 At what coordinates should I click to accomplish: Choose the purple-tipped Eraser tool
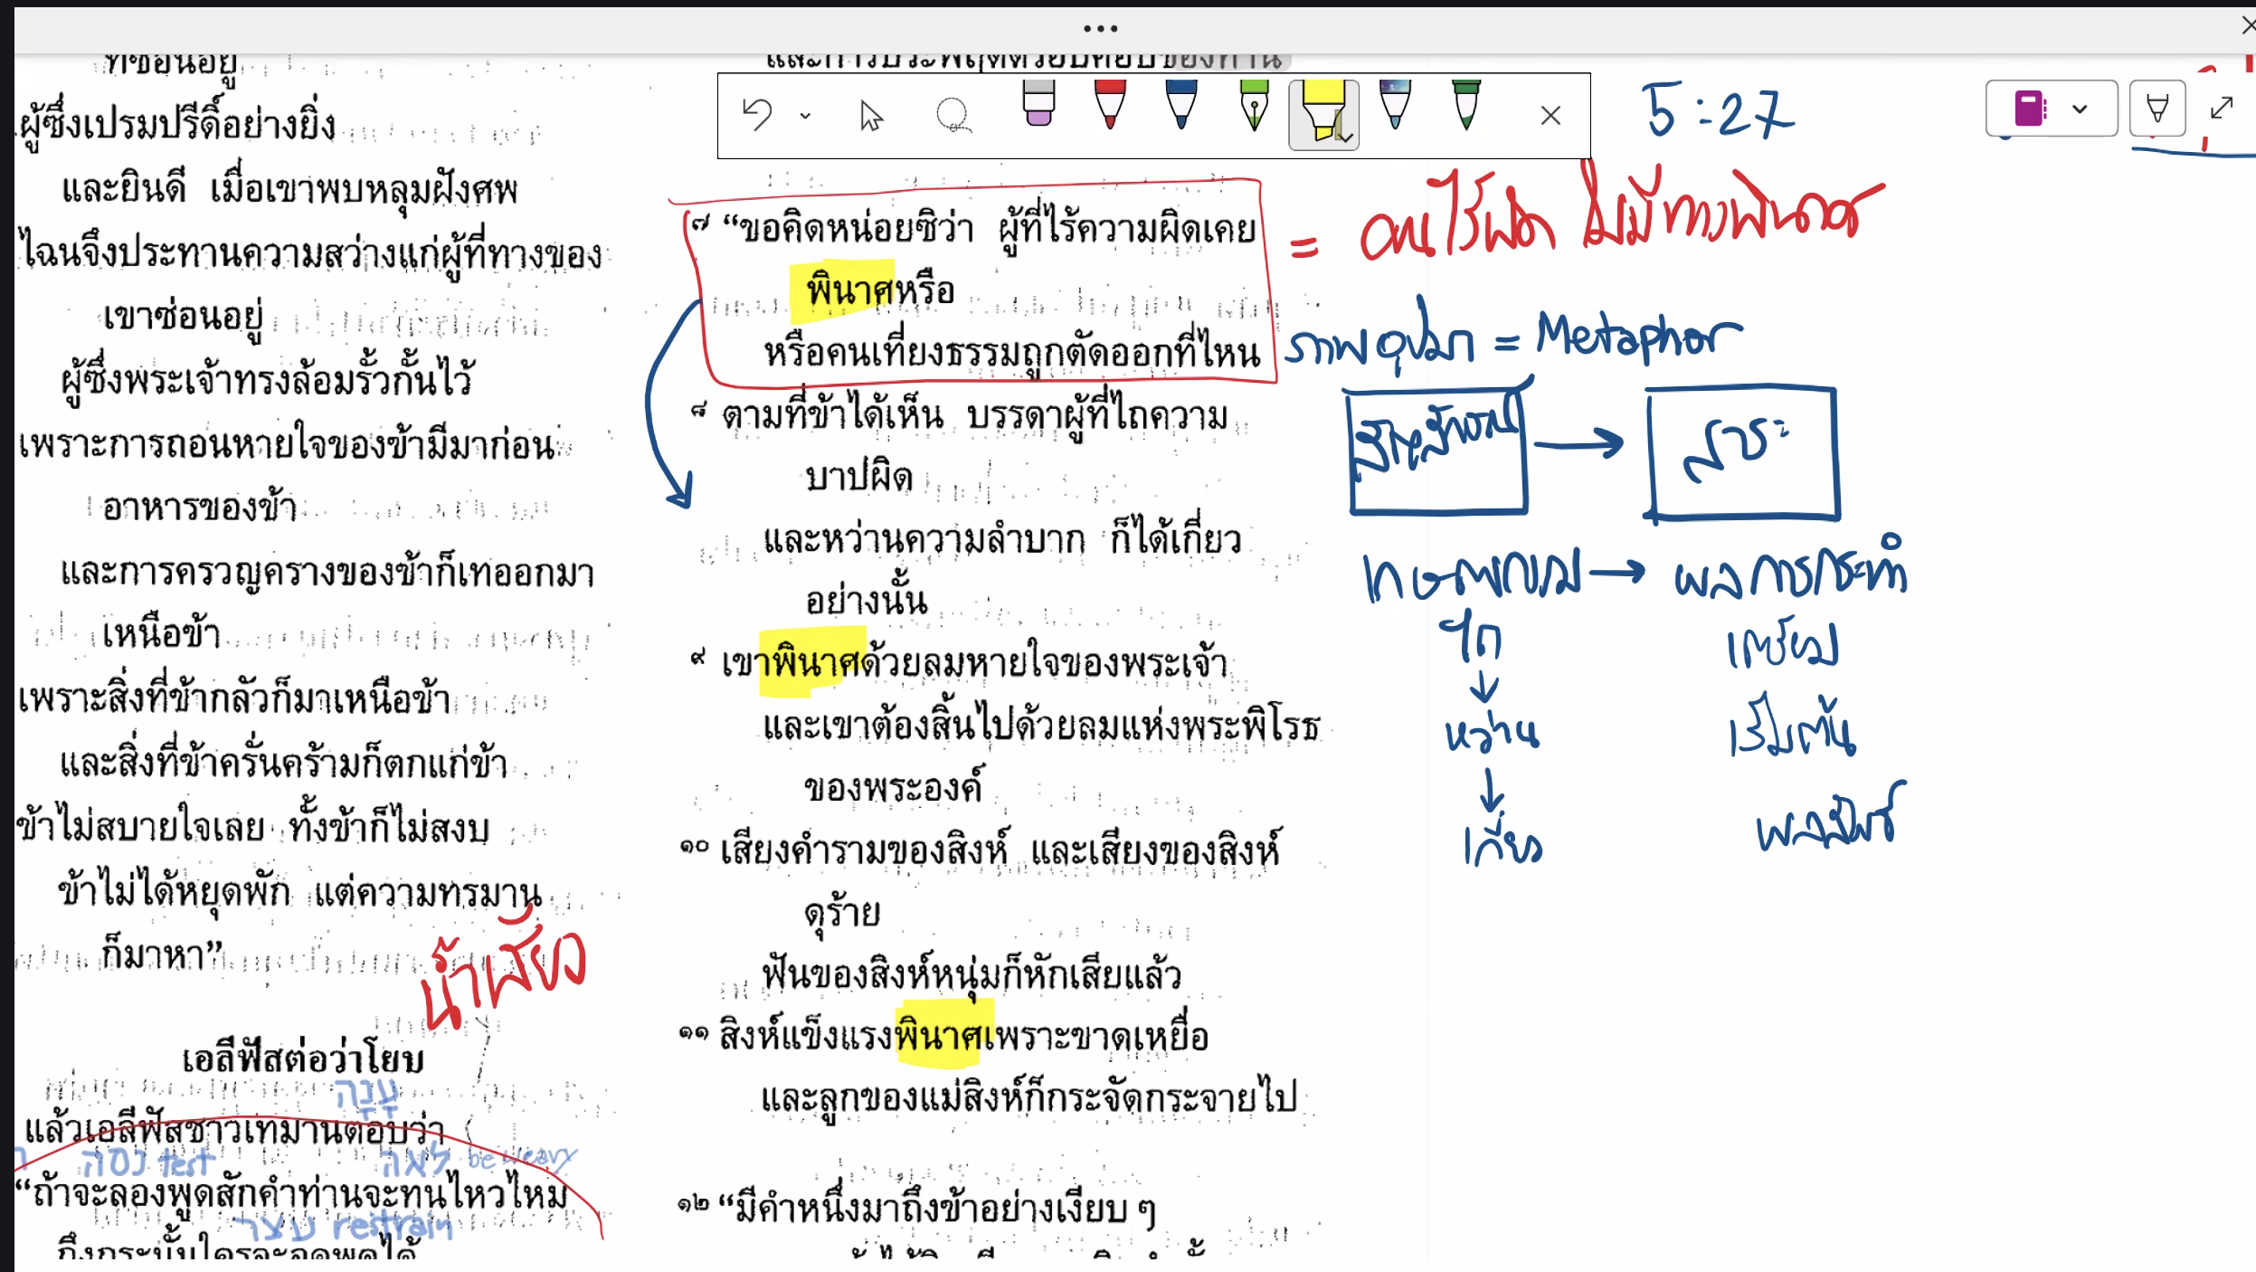point(1038,104)
